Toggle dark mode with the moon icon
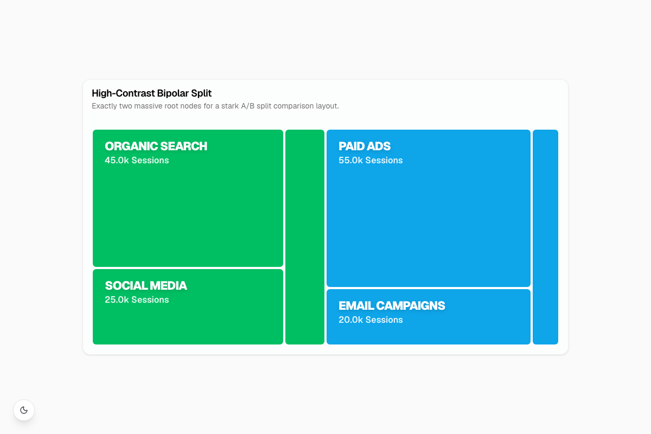The image size is (651, 434). coord(24,410)
